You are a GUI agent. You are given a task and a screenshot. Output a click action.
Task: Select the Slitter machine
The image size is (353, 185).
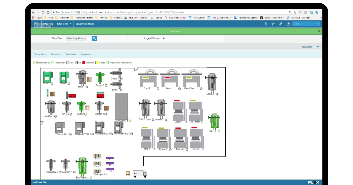(x=82, y=78)
